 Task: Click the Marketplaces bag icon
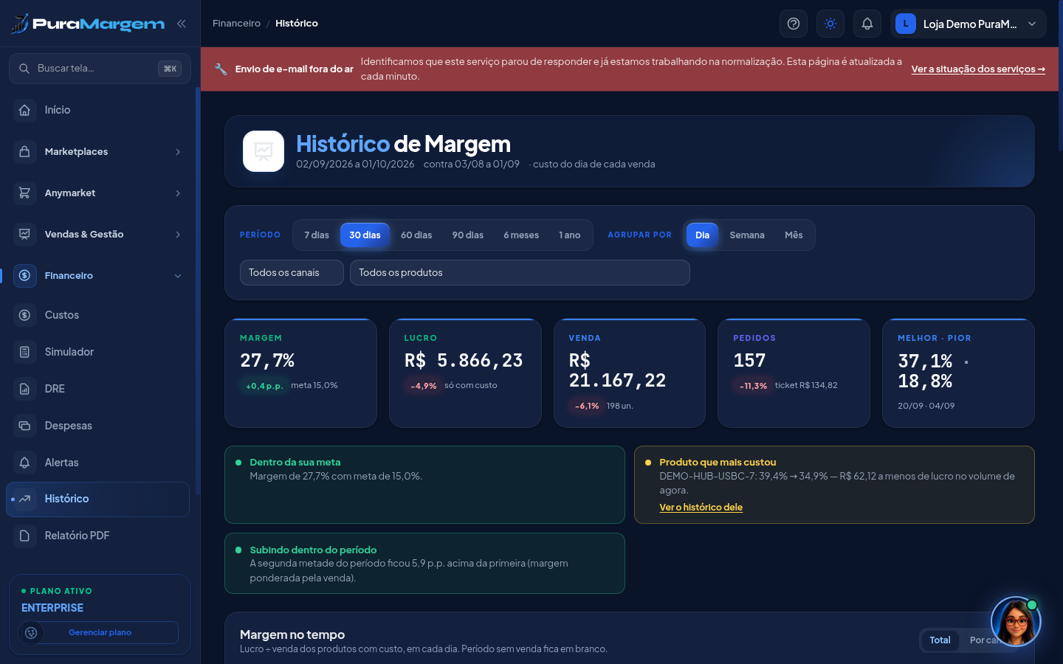(x=24, y=151)
